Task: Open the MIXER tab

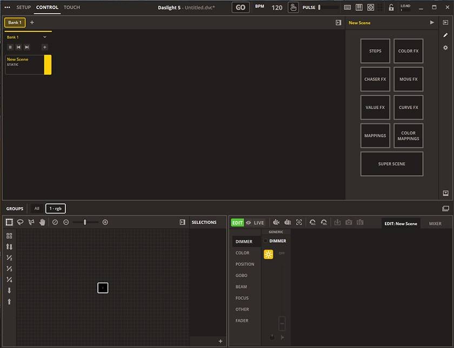Action: 435,223
